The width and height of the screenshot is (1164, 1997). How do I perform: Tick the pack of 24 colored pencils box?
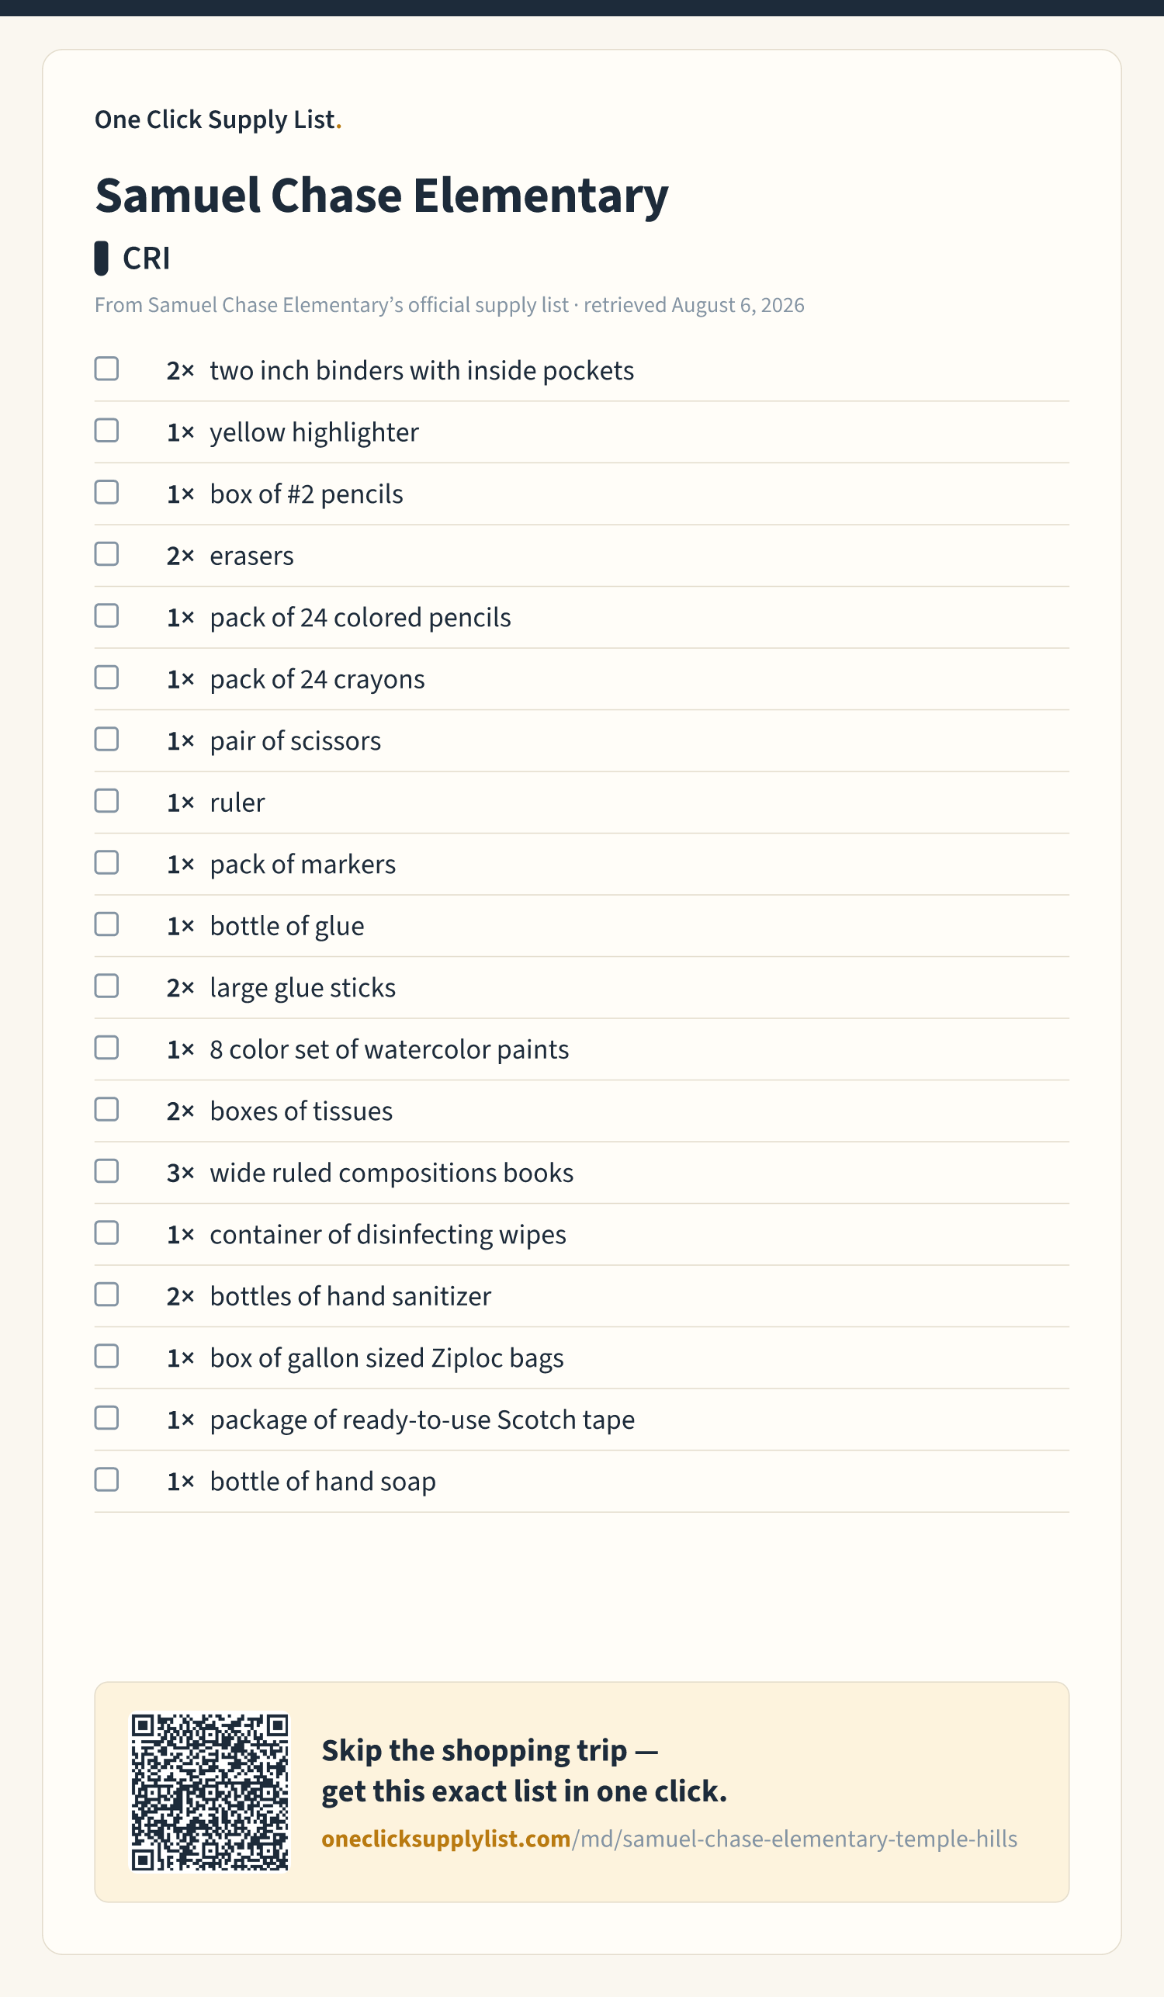point(106,615)
